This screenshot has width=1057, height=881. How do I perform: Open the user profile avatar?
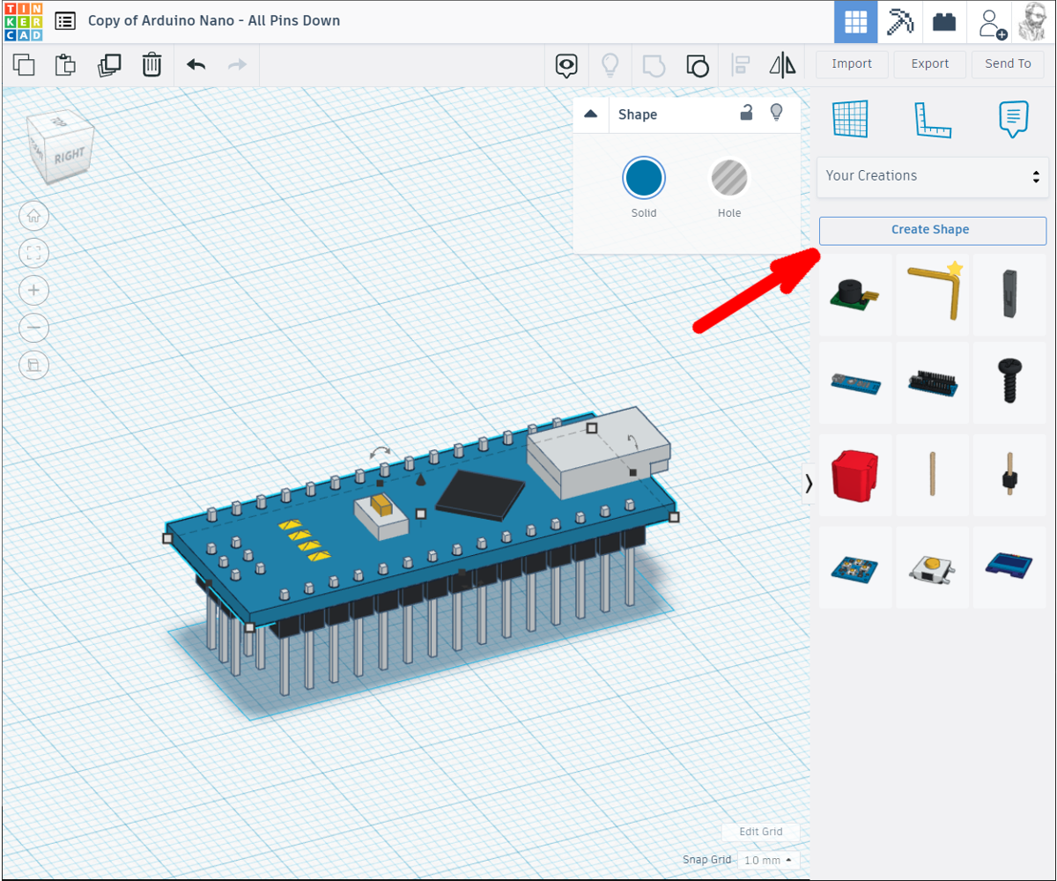[1033, 21]
